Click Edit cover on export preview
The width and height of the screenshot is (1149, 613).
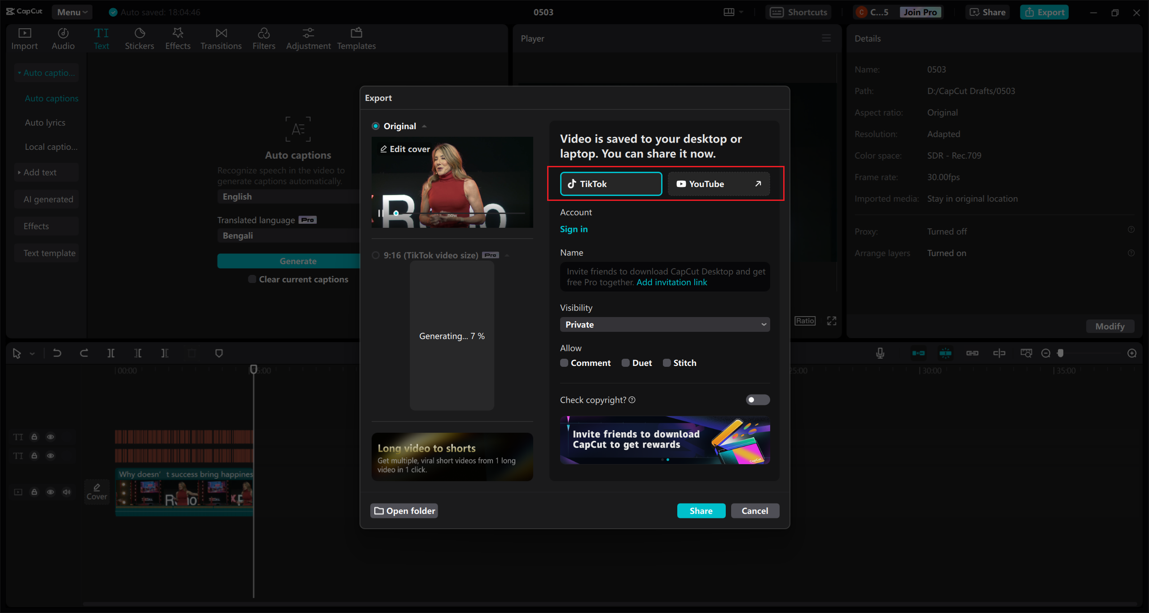pyautogui.click(x=405, y=149)
